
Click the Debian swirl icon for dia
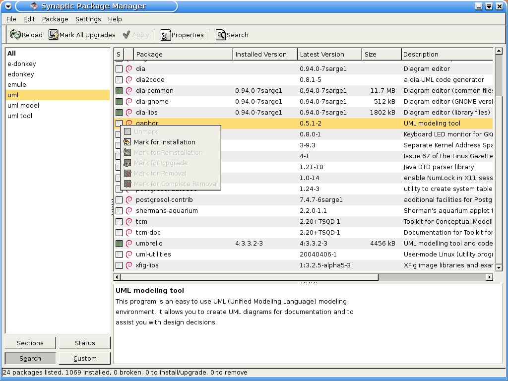(129, 68)
